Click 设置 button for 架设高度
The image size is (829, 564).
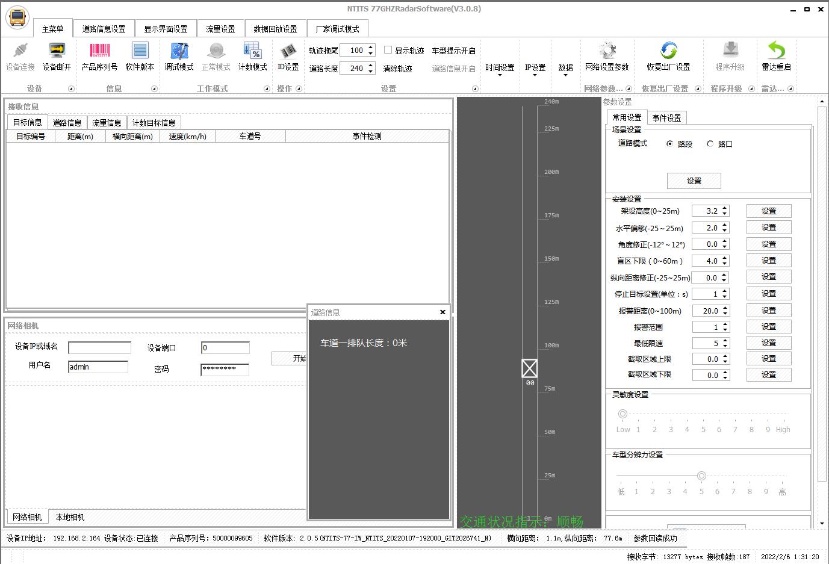769,211
